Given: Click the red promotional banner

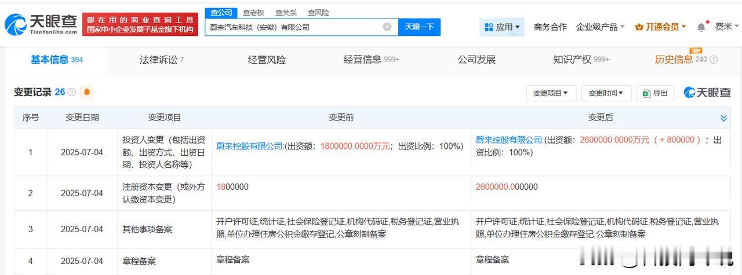Looking at the screenshot, I should [140, 24].
